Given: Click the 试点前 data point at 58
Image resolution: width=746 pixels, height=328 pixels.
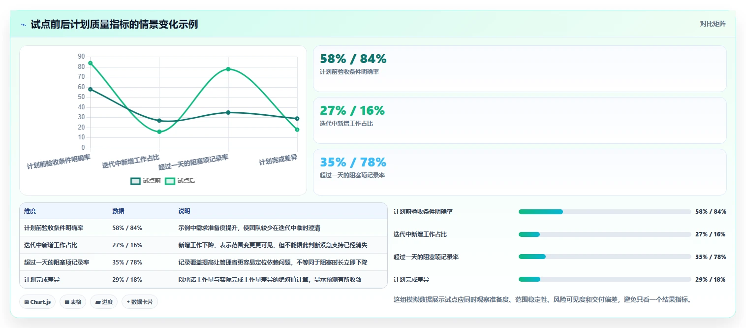Looking at the screenshot, I should [91, 89].
